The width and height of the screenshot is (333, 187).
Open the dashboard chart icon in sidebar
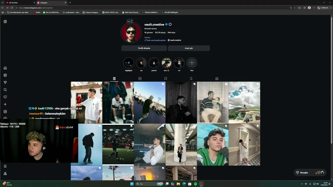[x=5, y=111]
